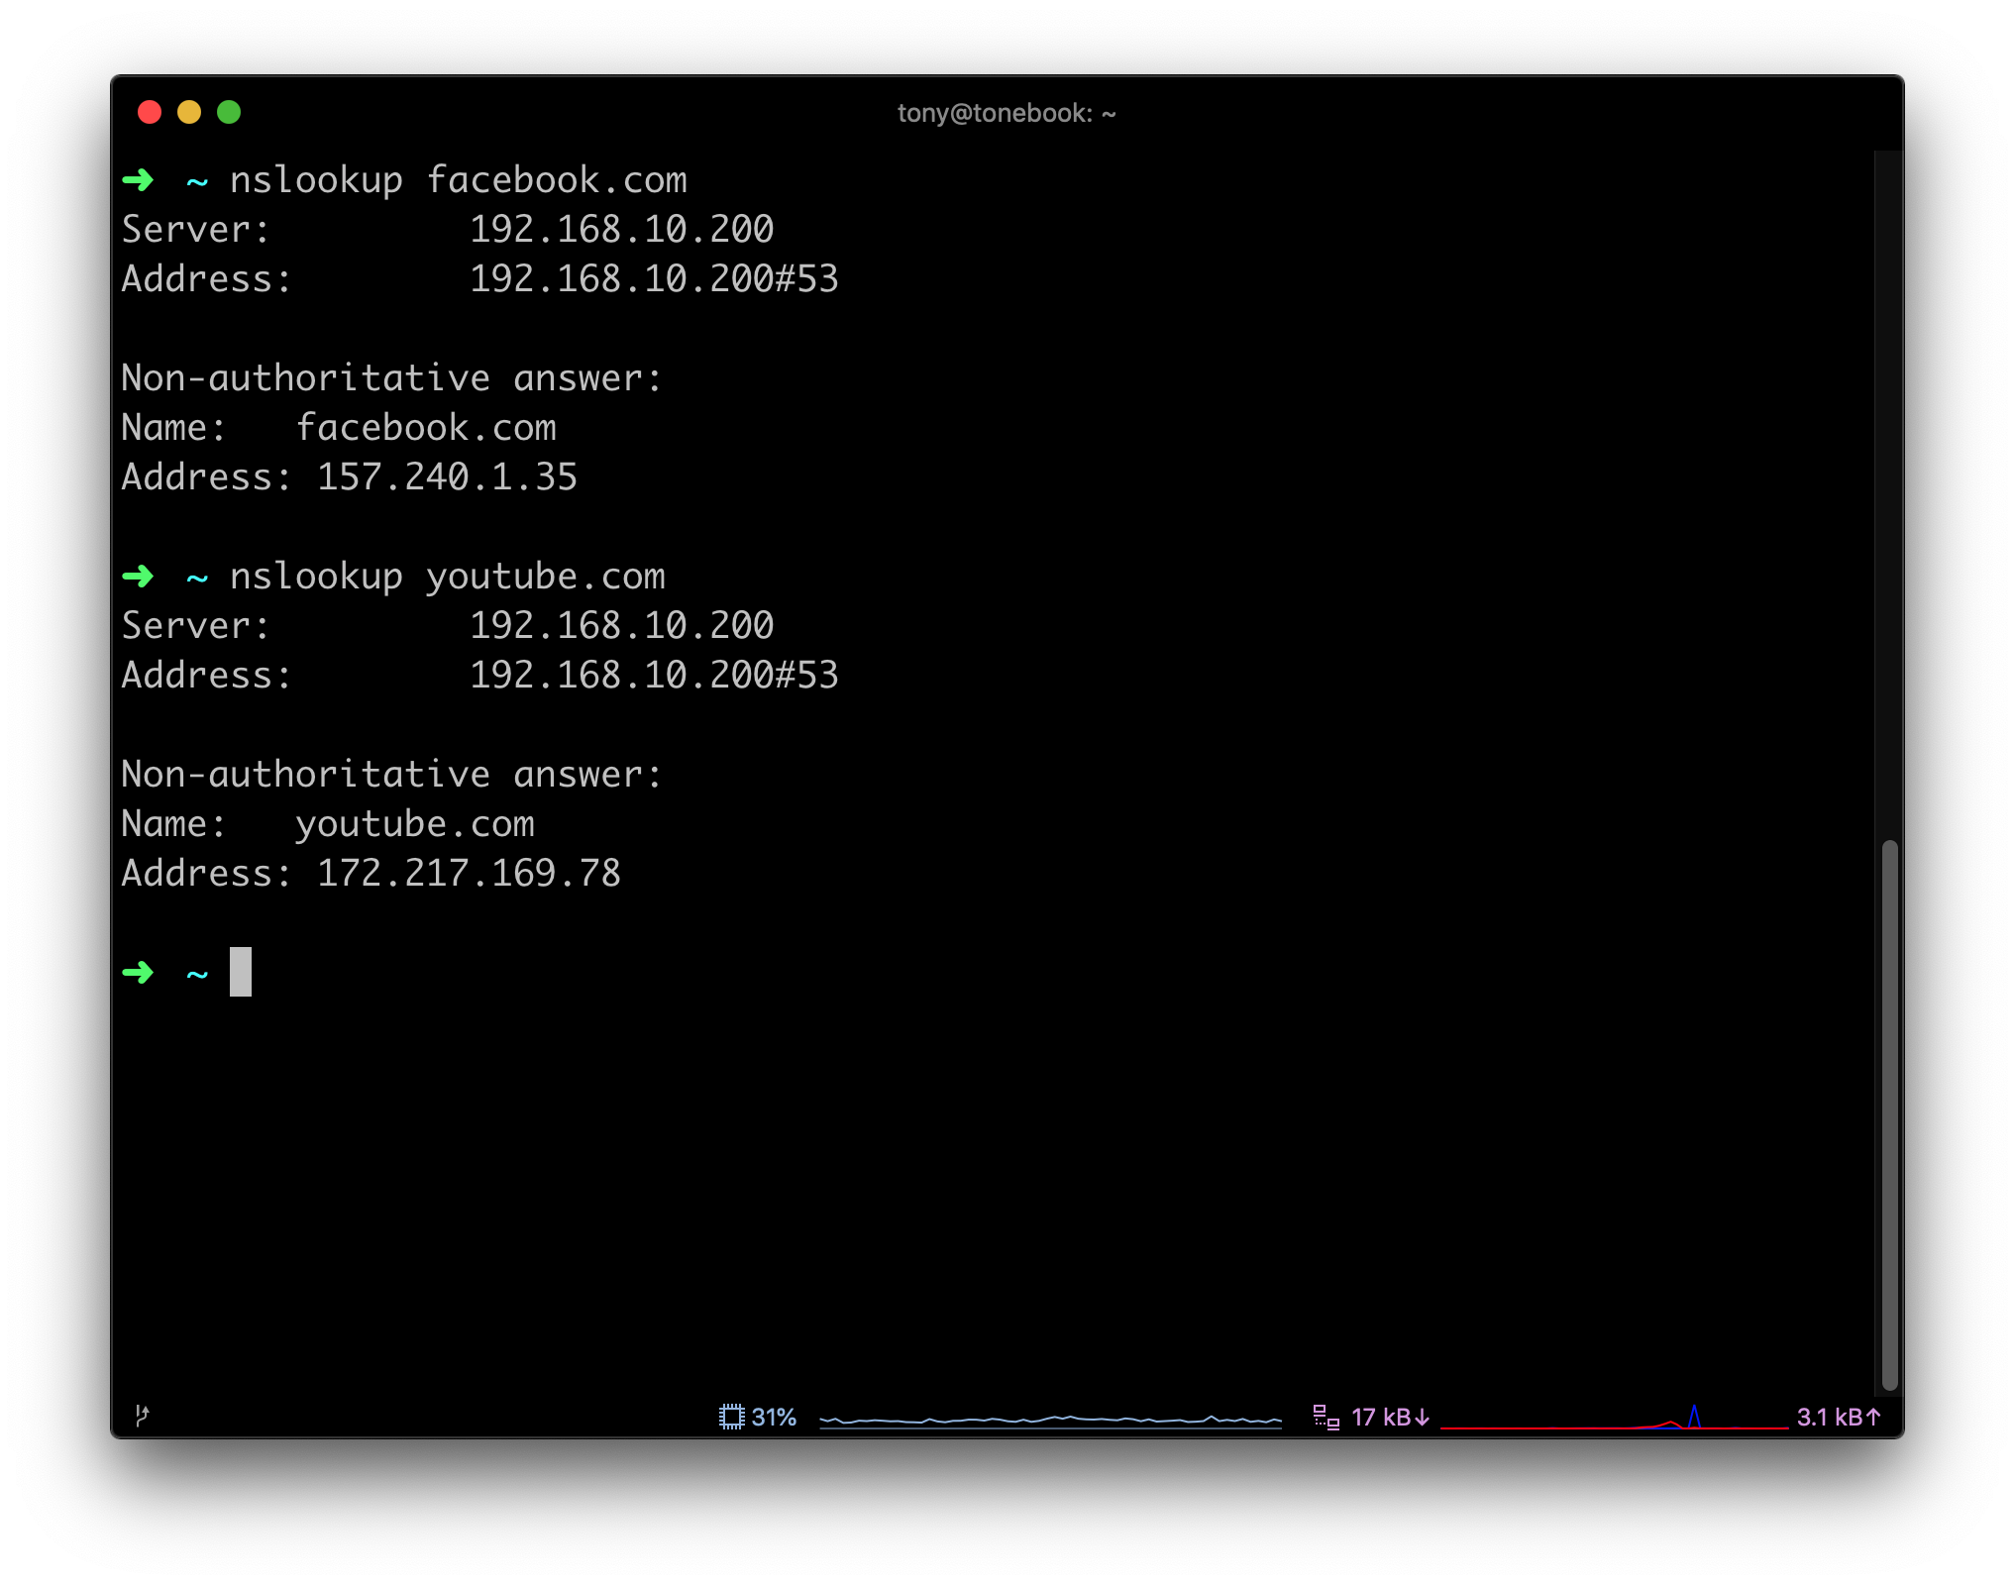Close the terminal window with red button

pos(150,112)
